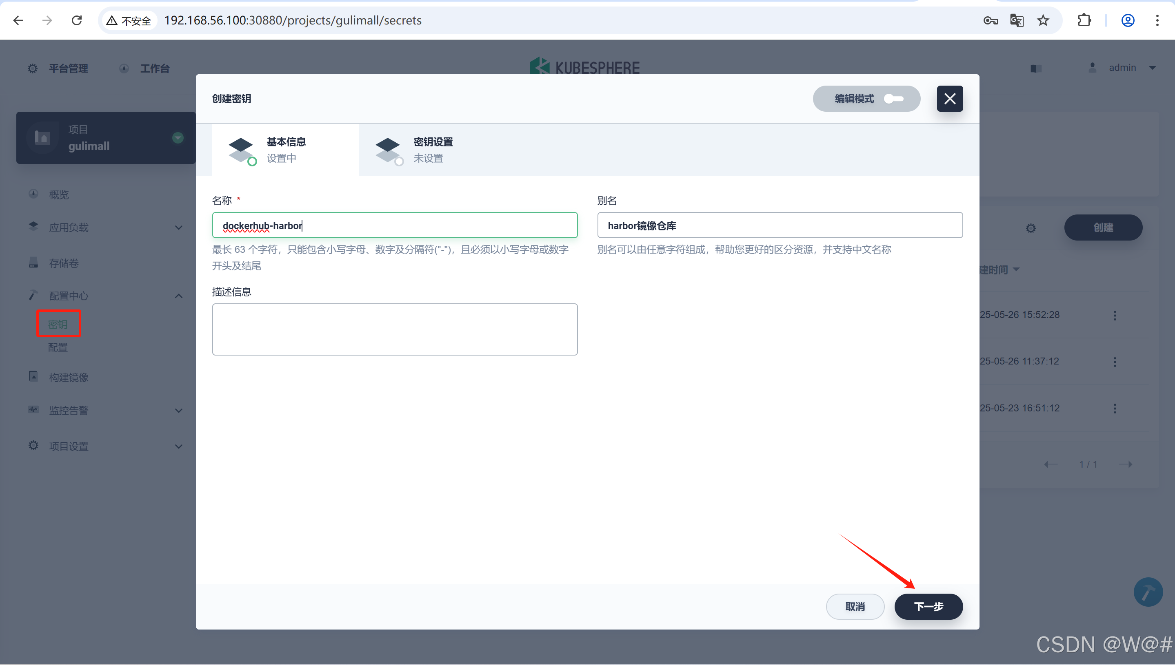Click 取消 to cancel
Screen dimensions: 1175x665
coord(855,607)
